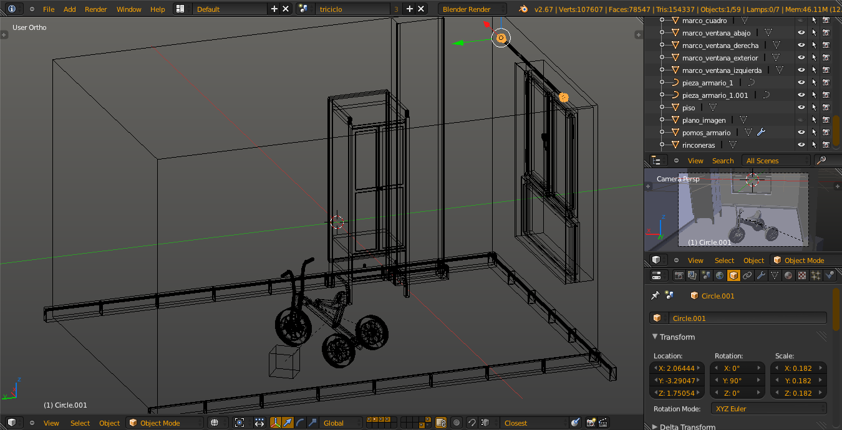
Task: Click Rotation Y 90° field
Action: coord(737,380)
